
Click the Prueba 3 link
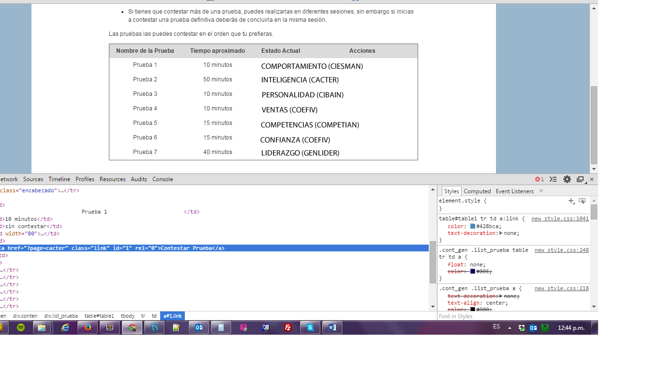(x=145, y=94)
